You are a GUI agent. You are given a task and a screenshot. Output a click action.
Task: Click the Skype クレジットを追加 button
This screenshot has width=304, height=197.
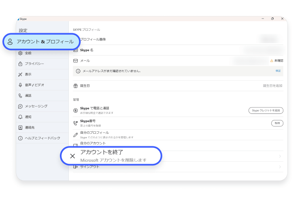coord(266,110)
